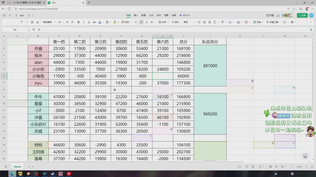Open the print icon in toolbar
Viewport: 316px width, 177px height.
[292, 22]
